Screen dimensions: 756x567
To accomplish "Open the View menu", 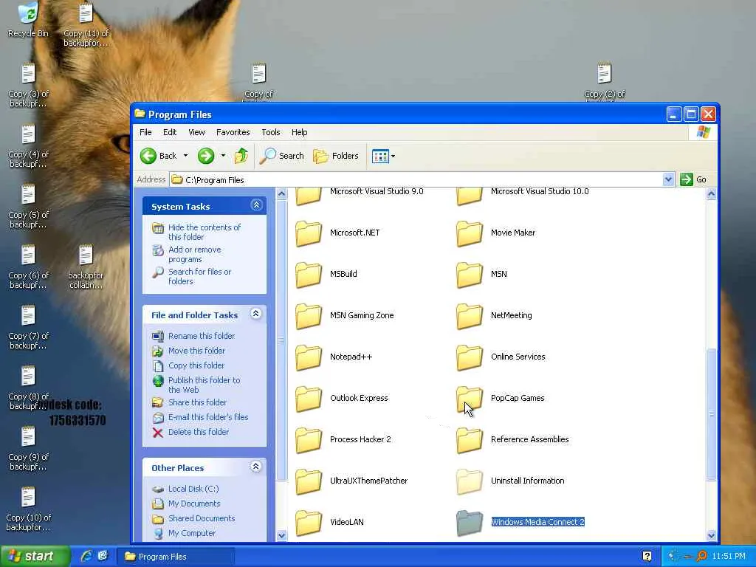I will (x=196, y=132).
